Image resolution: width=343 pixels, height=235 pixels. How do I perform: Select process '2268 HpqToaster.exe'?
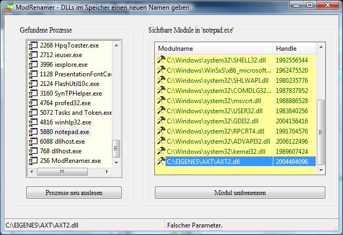69,45
